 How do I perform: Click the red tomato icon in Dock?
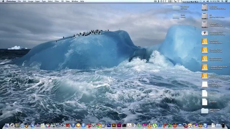click(x=175, y=125)
